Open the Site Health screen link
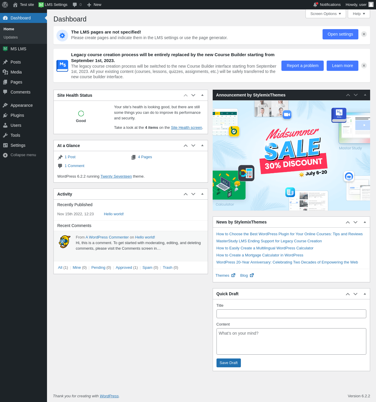The width and height of the screenshot is (376, 402). 187,128
